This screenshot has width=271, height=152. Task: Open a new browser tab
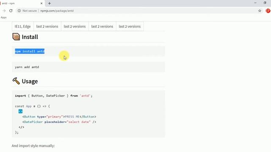(x=50, y=3)
